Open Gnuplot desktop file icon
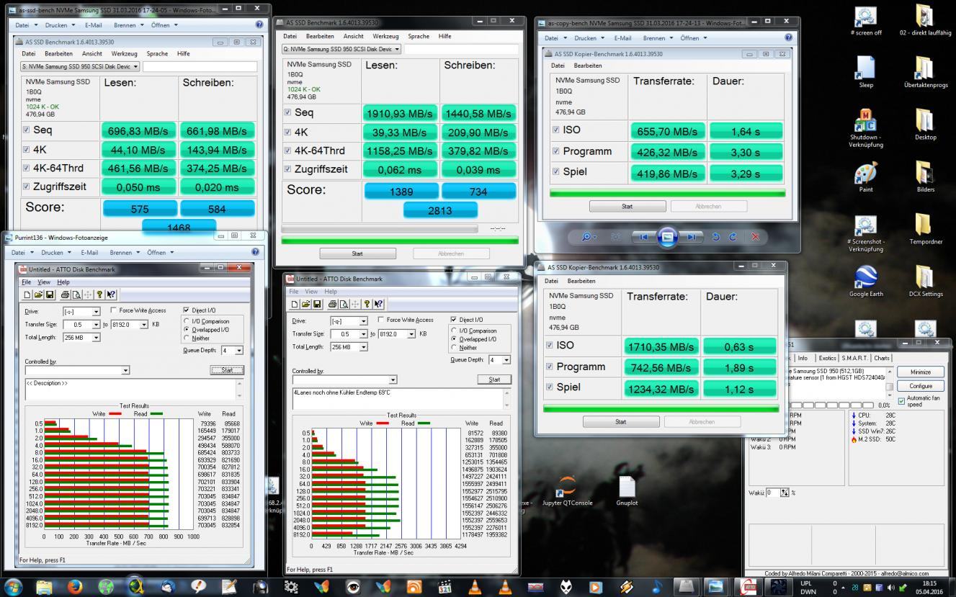This screenshot has height=597, width=956. tap(627, 490)
